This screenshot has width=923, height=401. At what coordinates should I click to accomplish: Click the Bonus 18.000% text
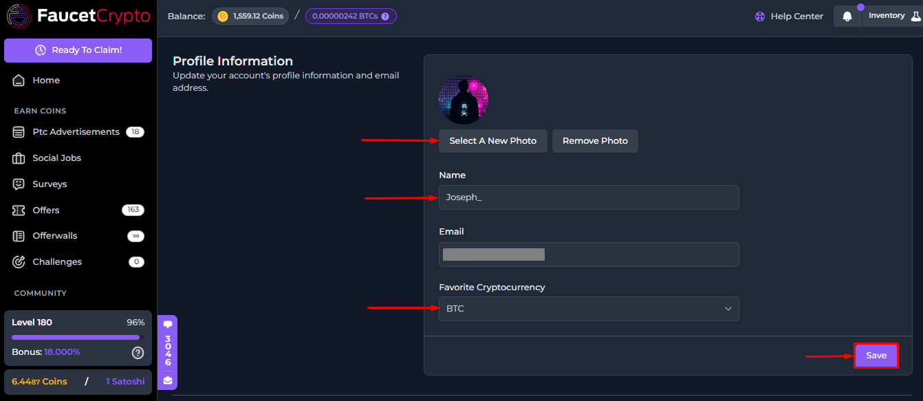46,352
